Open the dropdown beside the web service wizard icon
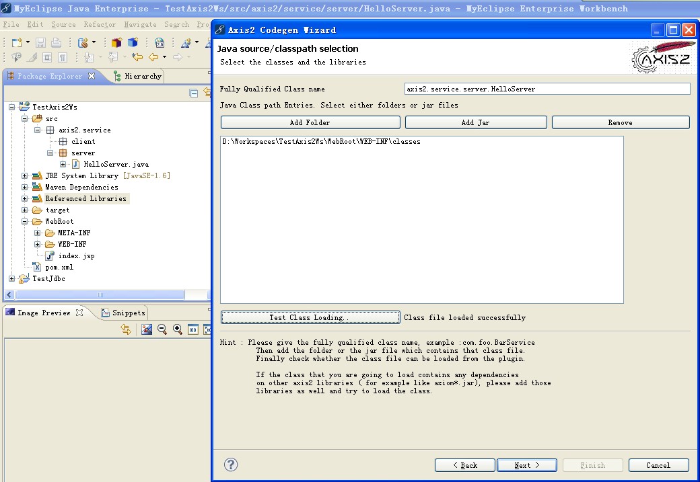Image resolution: width=700 pixels, height=482 pixels. tap(197, 43)
